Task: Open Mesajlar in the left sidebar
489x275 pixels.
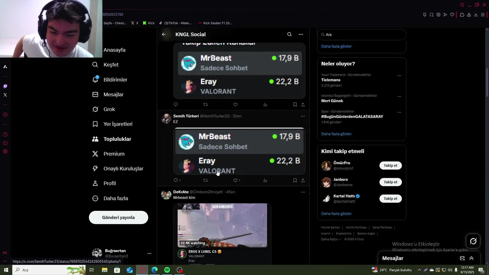Action: coord(113,94)
